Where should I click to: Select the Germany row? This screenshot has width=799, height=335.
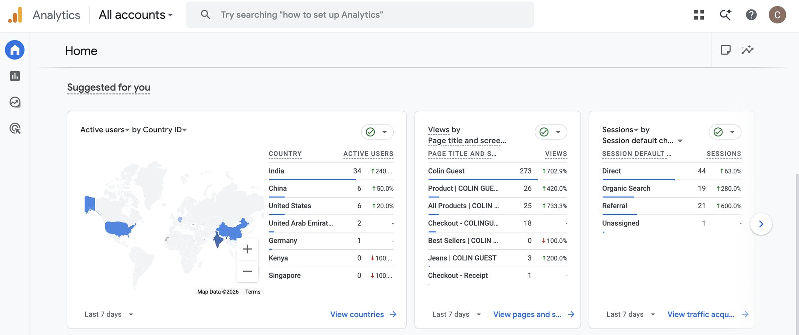[331, 241]
